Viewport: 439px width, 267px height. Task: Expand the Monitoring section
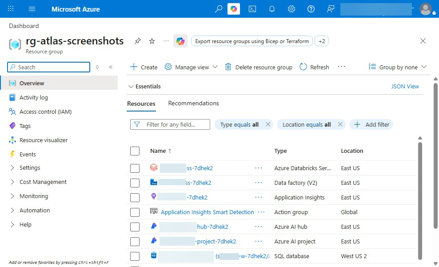[x=12, y=196]
